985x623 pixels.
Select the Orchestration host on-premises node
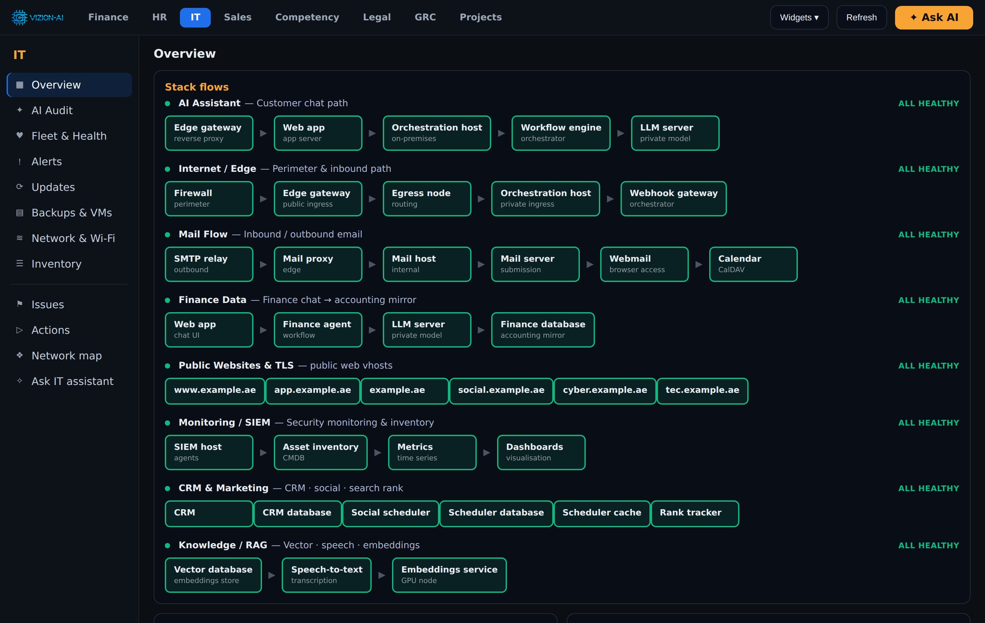[x=437, y=133]
